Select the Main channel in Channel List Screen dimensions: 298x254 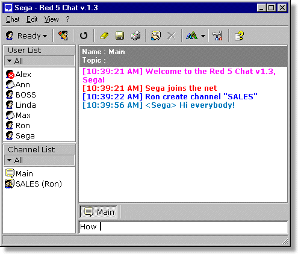[19, 173]
